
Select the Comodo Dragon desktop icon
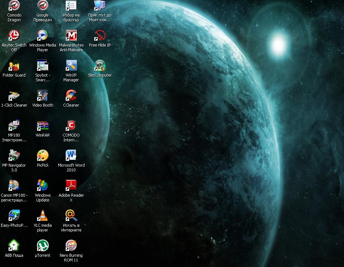[x=14, y=5]
